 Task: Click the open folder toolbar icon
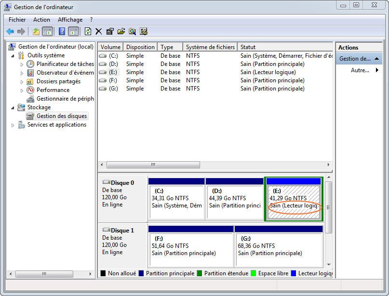pos(121,31)
